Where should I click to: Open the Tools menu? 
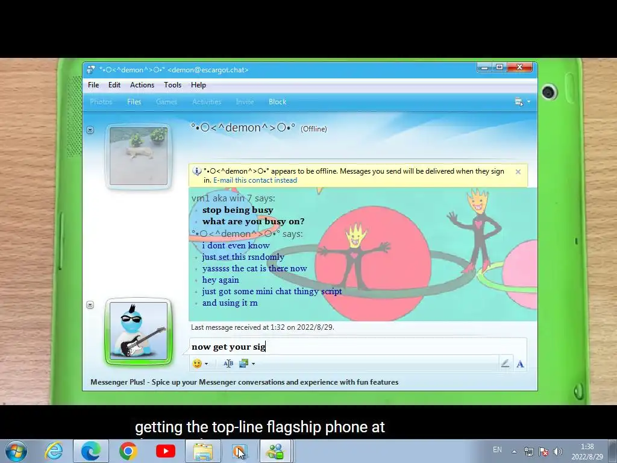coord(172,85)
